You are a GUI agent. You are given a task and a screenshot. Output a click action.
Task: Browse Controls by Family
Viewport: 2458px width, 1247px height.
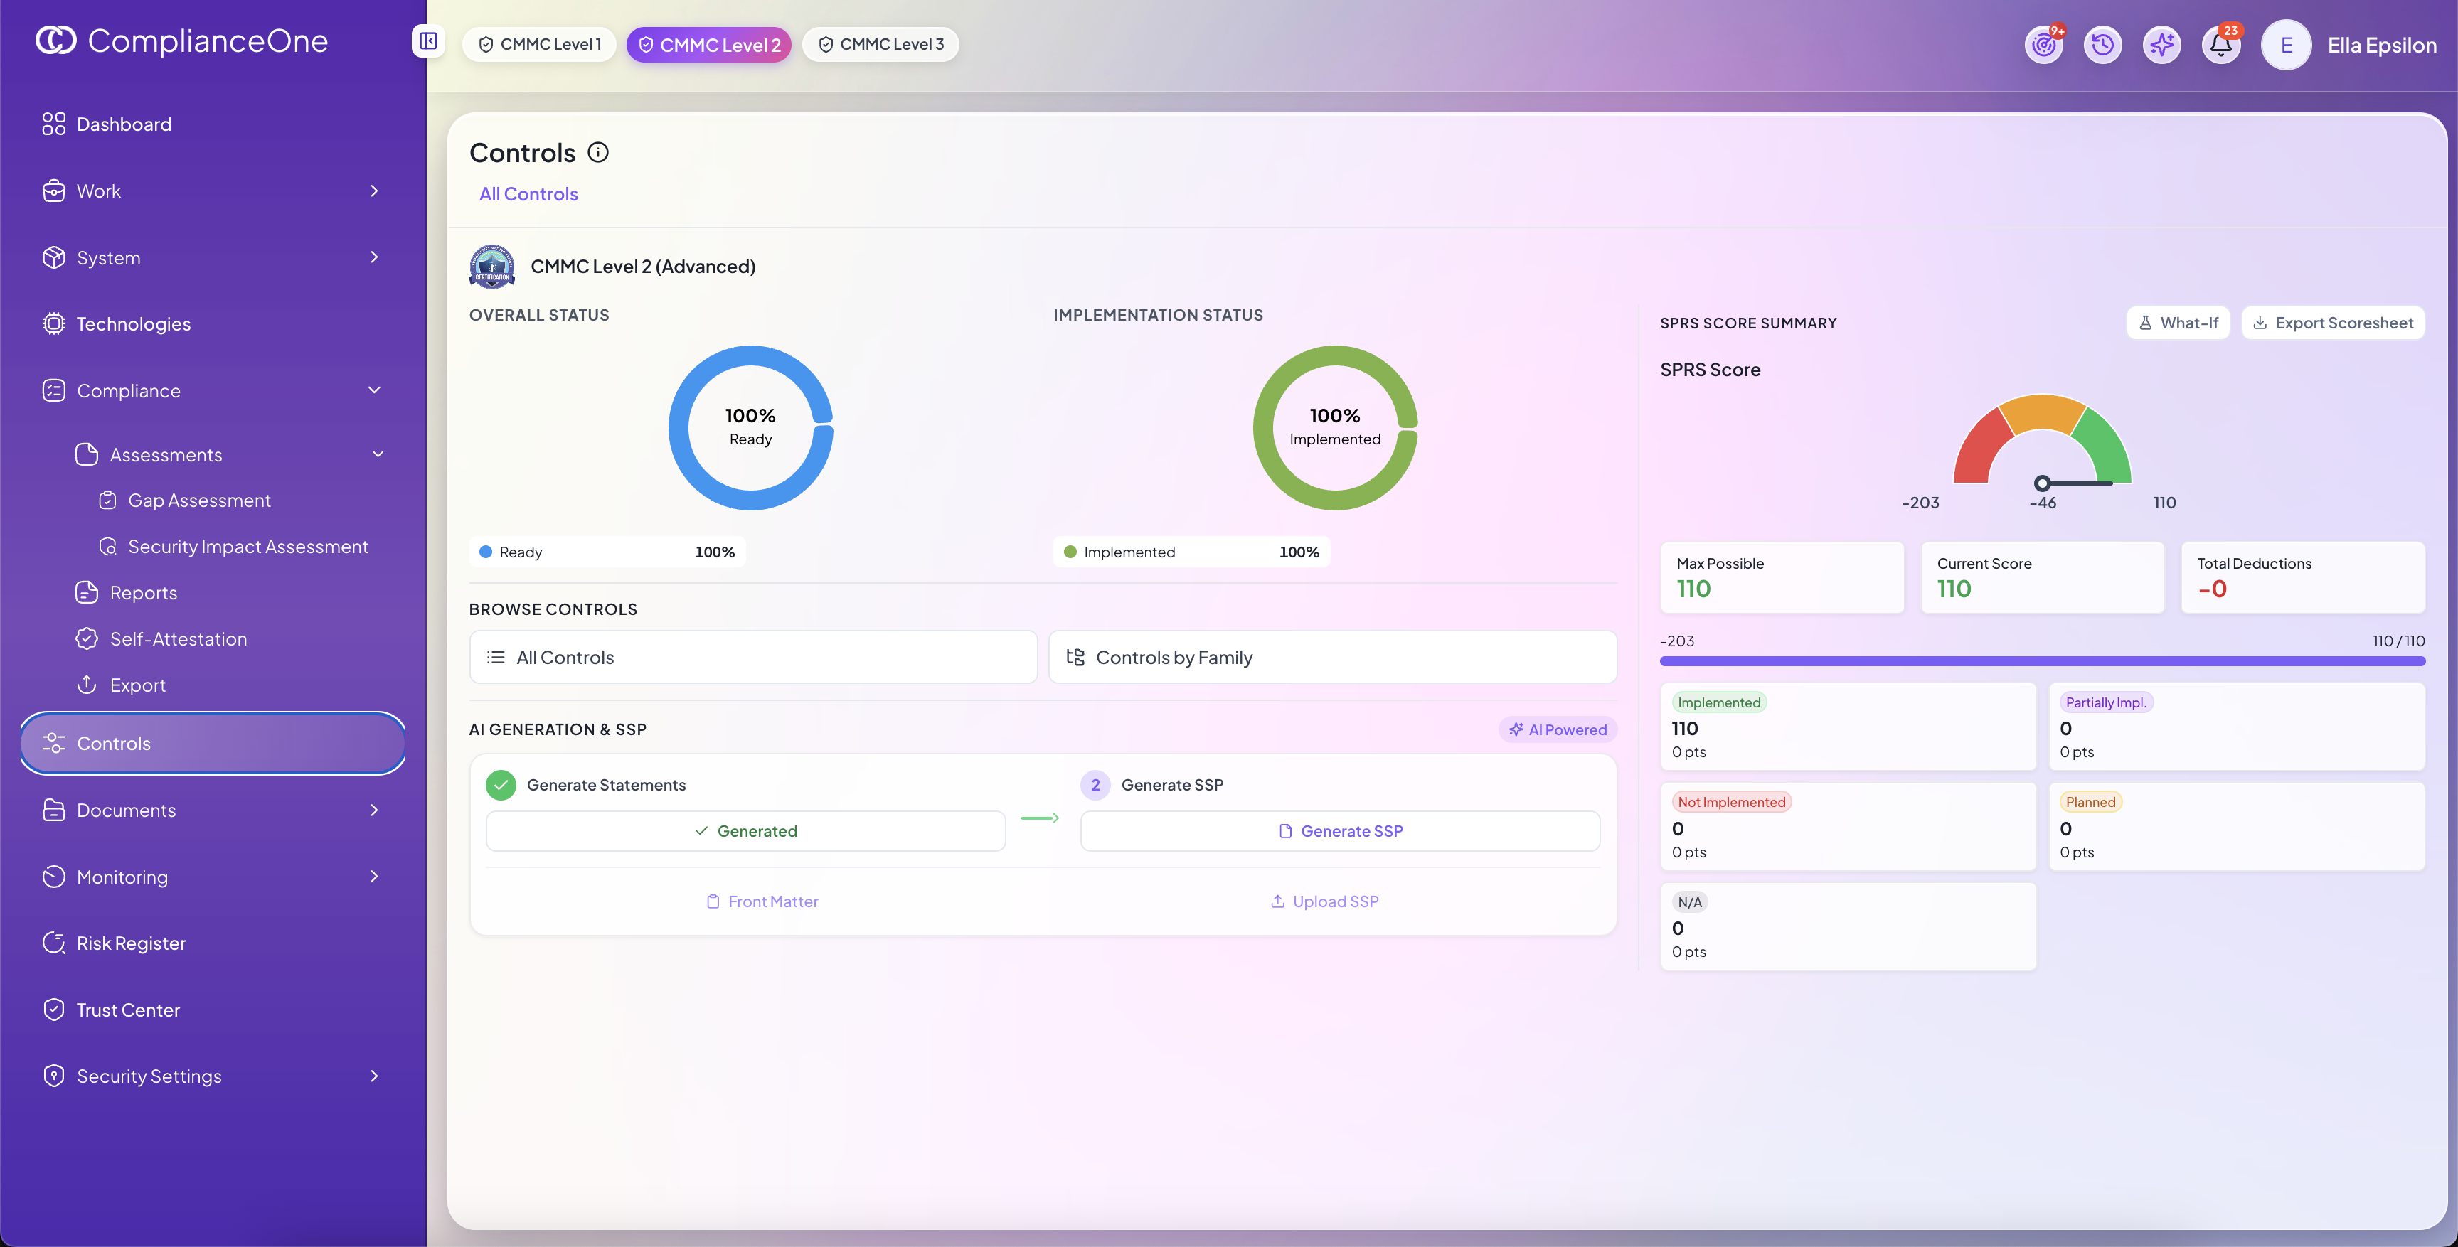1333,656
